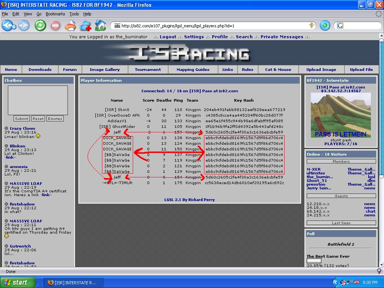Click the post icon beside Blinken
The width and height of the screenshot is (384, 288).
coord(6,146)
